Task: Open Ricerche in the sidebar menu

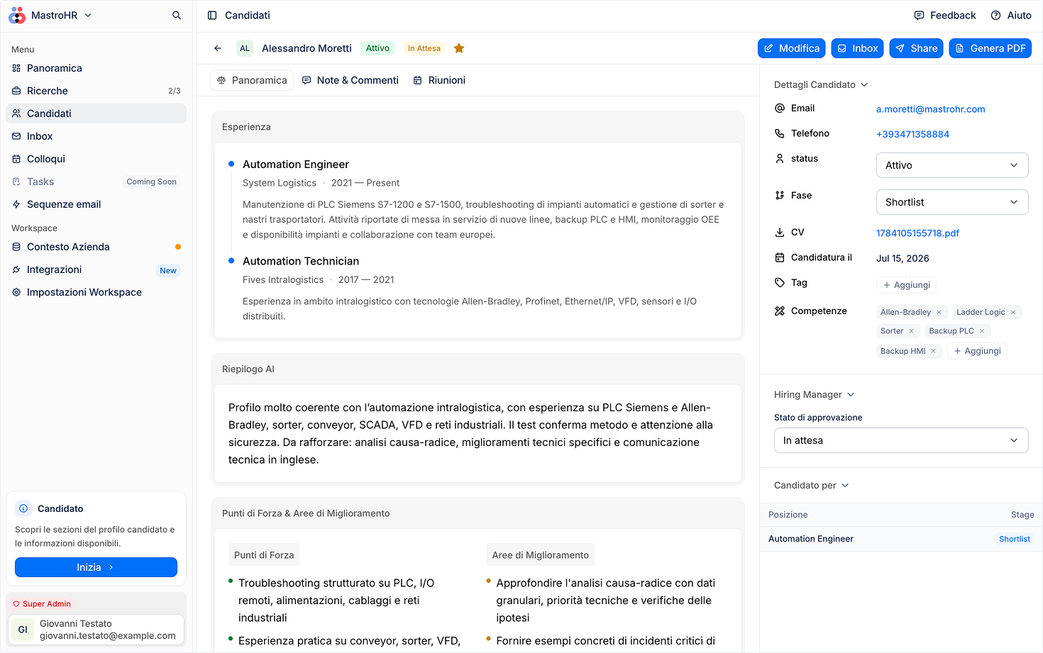Action: click(96, 91)
